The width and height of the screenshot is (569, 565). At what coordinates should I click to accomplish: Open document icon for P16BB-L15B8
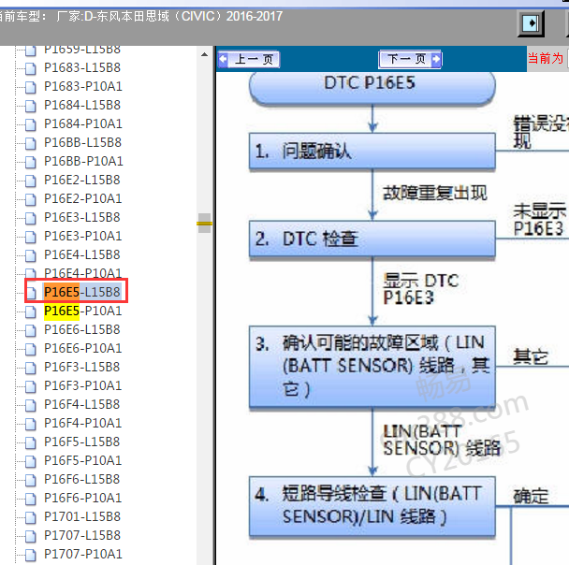pos(31,142)
